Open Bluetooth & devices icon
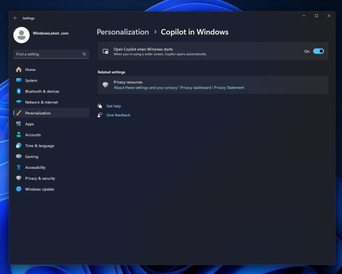342x274 pixels. [x=19, y=91]
